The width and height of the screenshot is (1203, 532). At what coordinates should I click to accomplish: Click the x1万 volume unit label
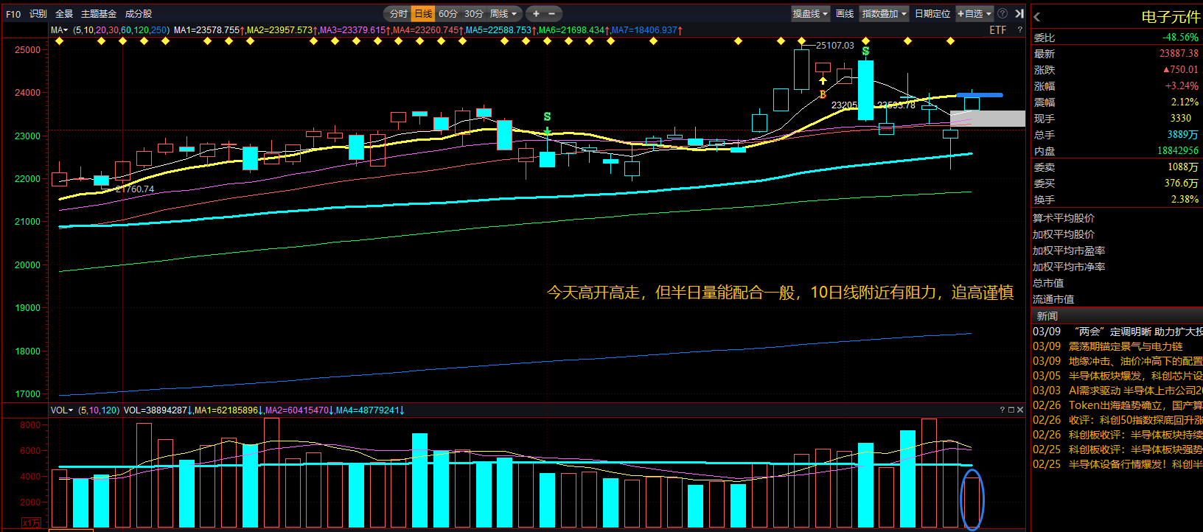pyautogui.click(x=31, y=522)
